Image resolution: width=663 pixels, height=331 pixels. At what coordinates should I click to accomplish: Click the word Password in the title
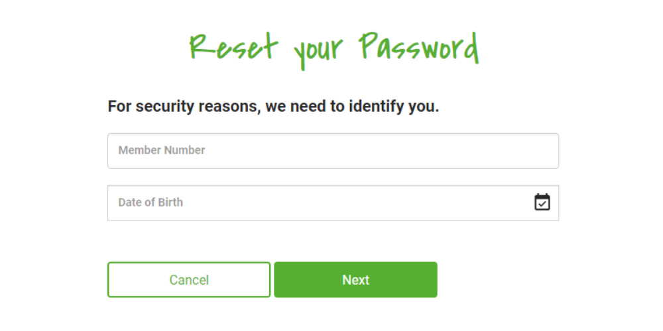coord(419,48)
